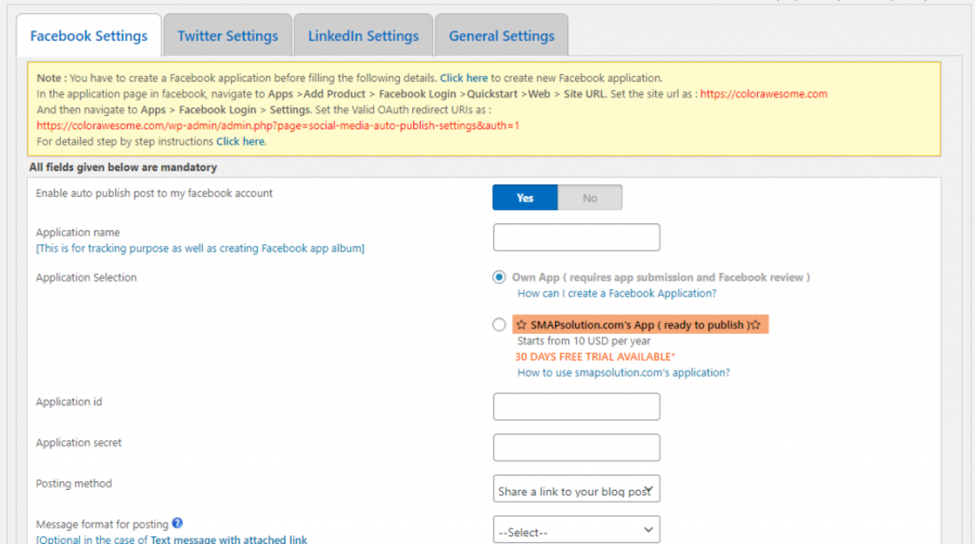
Task: Click the help icon beside Message format
Action: [177, 523]
